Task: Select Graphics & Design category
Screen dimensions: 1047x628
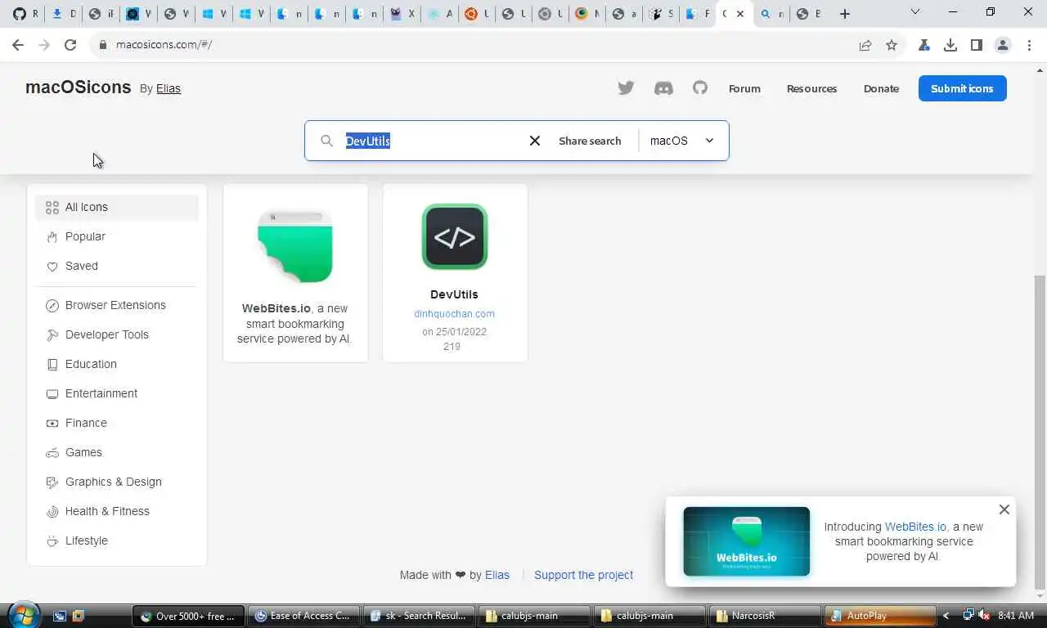Action: 117,482
